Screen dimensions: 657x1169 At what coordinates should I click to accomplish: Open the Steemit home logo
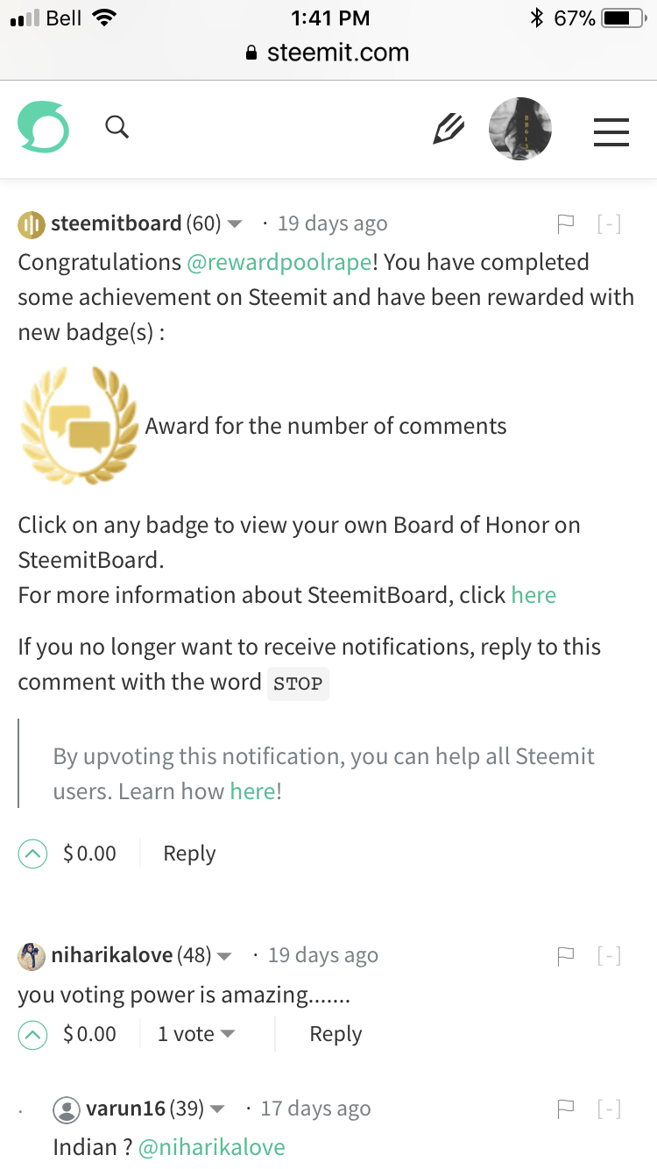(x=43, y=128)
